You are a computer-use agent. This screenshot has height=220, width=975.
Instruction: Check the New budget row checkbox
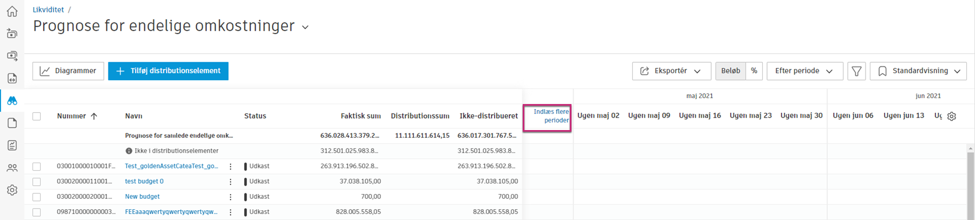click(x=37, y=197)
